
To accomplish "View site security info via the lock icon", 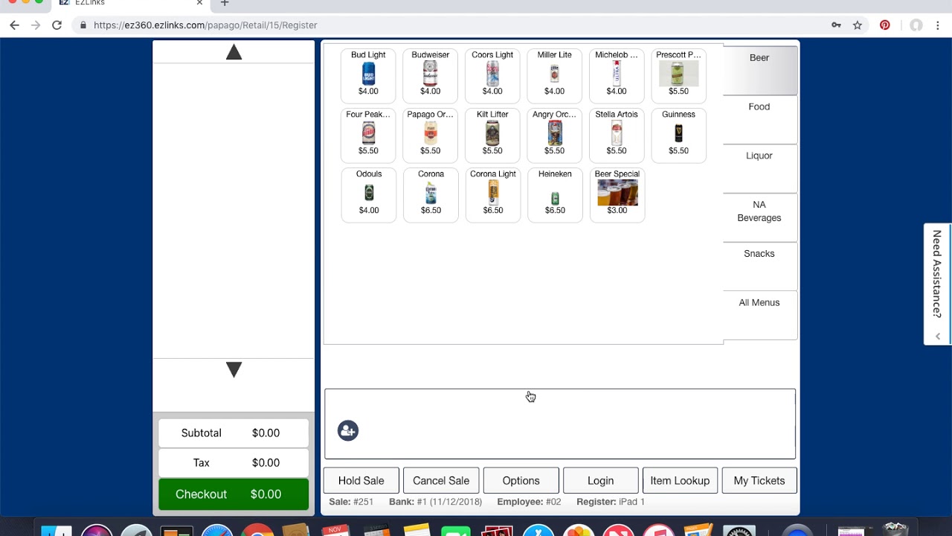I will click(83, 25).
